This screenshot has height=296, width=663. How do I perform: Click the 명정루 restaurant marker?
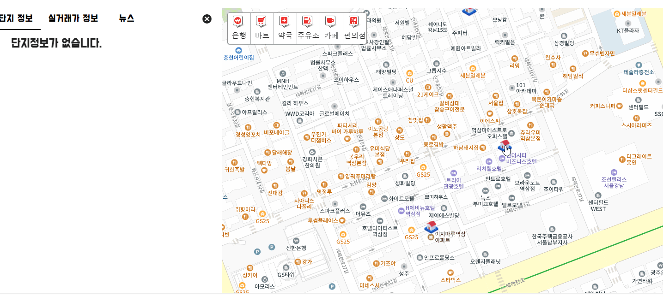click(324, 184)
